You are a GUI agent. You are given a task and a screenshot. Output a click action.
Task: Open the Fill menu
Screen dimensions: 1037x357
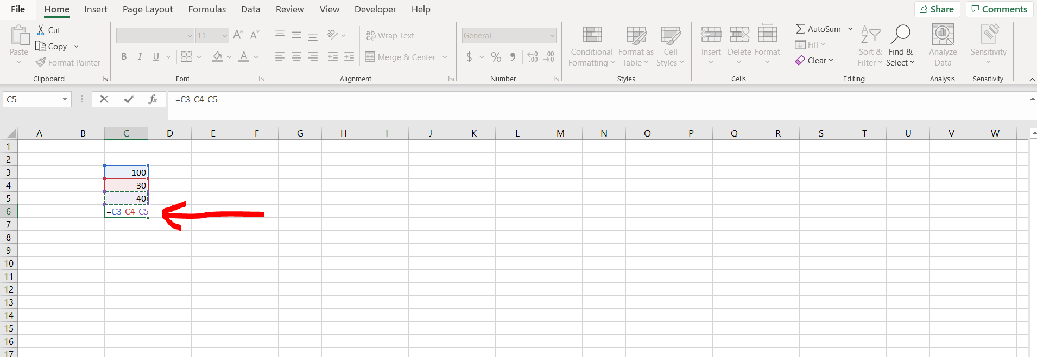coord(810,44)
